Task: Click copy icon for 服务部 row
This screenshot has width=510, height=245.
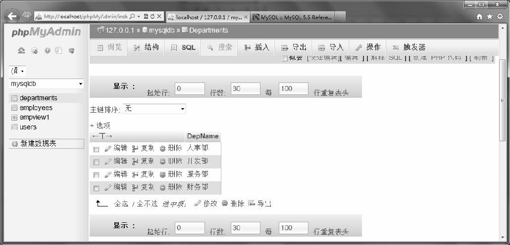Action: tap(135, 174)
